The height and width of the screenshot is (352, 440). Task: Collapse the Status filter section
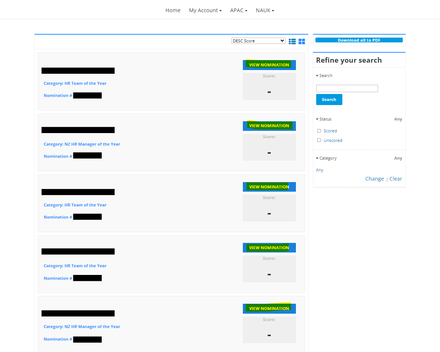pyautogui.click(x=324, y=119)
